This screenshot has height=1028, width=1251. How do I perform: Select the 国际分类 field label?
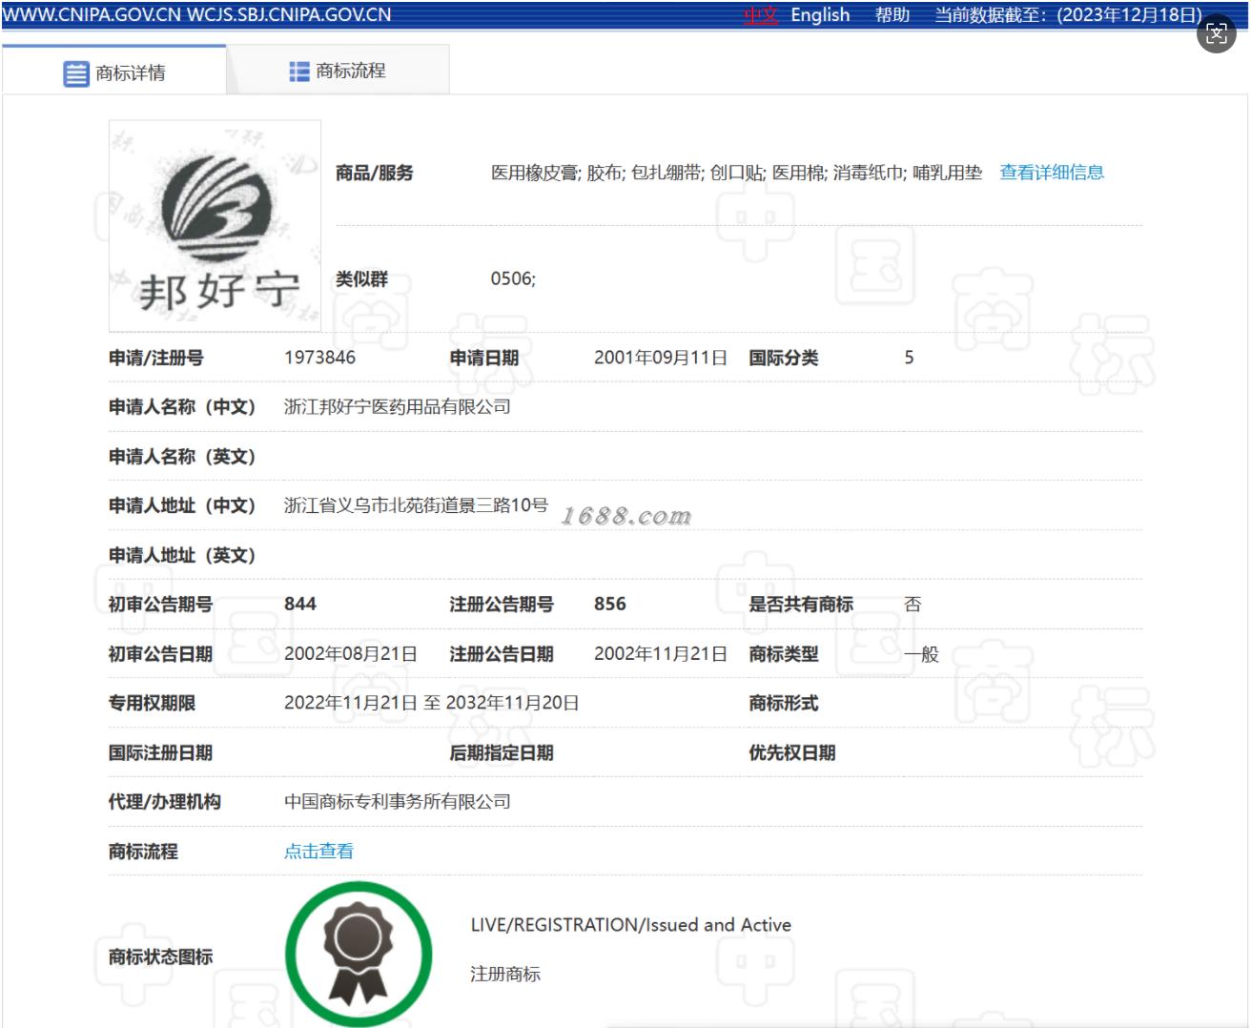[784, 359]
